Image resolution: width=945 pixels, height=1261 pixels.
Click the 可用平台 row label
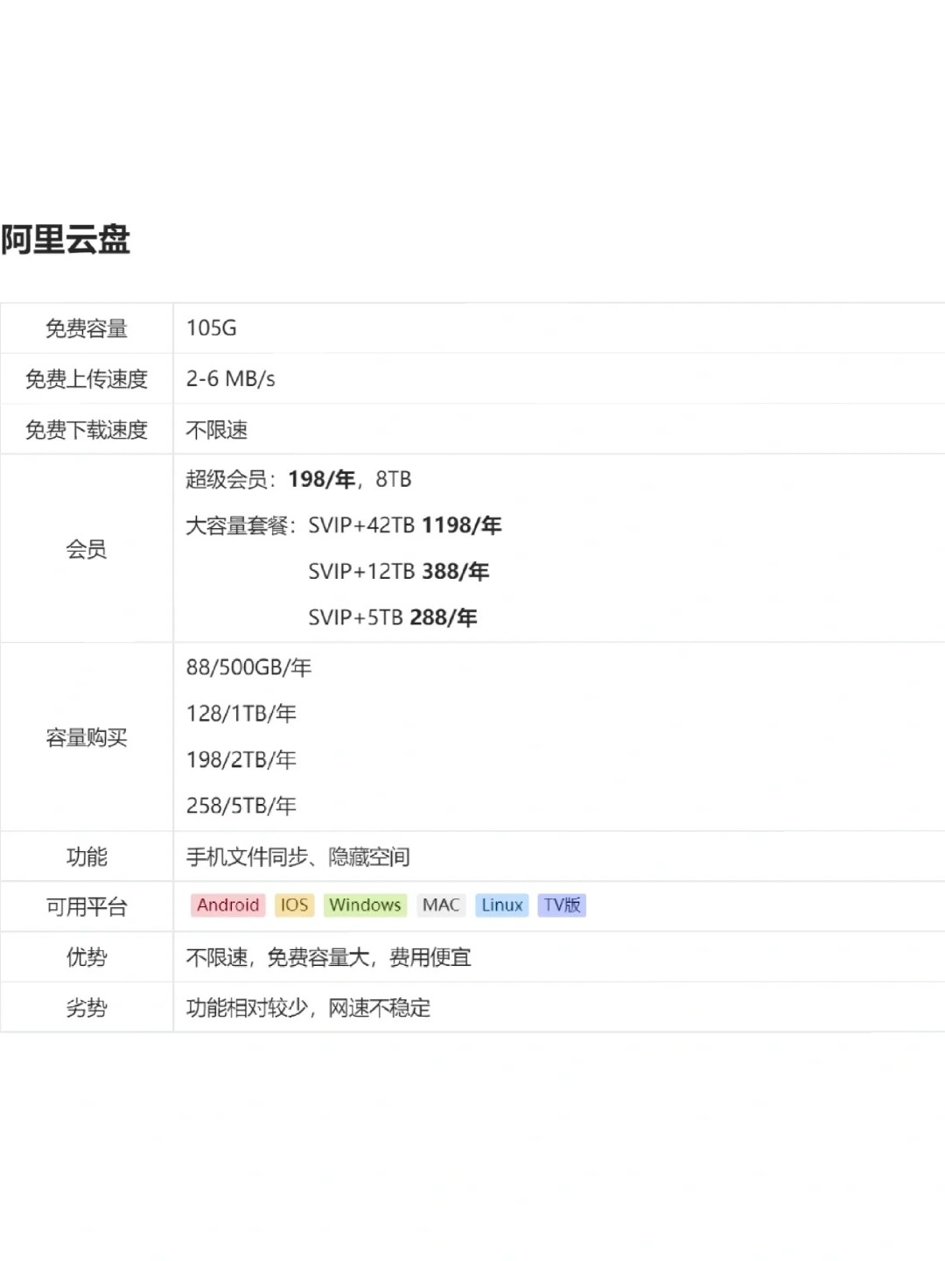[x=87, y=906]
